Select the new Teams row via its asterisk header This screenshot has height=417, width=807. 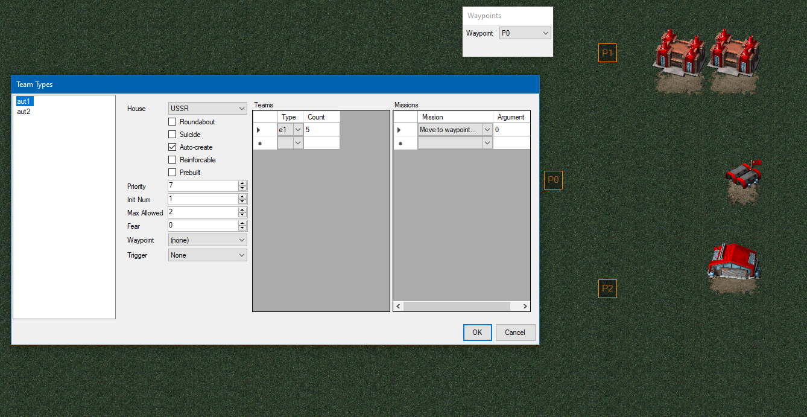[x=265, y=143]
